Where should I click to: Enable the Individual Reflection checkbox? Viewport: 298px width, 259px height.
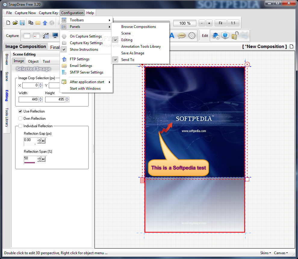(20, 126)
